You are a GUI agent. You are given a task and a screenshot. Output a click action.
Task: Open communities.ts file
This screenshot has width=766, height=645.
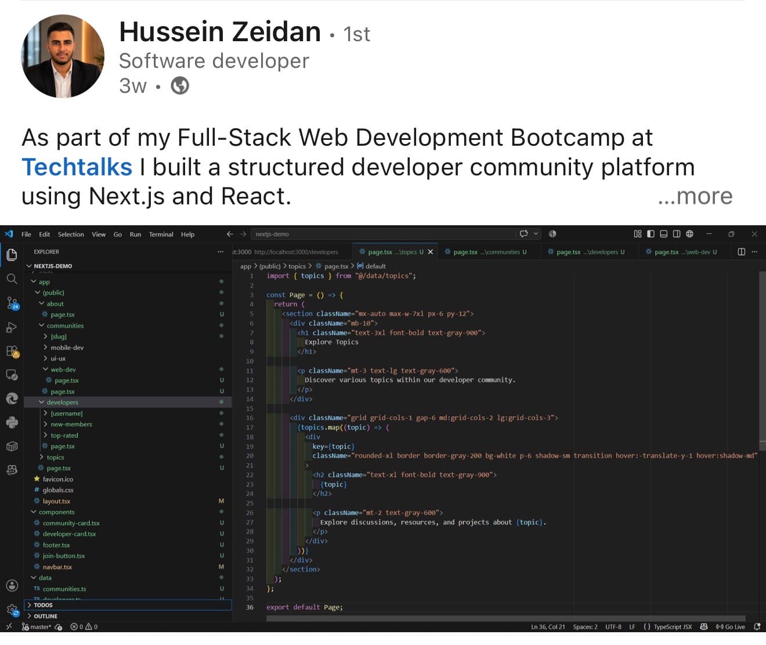pyautogui.click(x=64, y=589)
